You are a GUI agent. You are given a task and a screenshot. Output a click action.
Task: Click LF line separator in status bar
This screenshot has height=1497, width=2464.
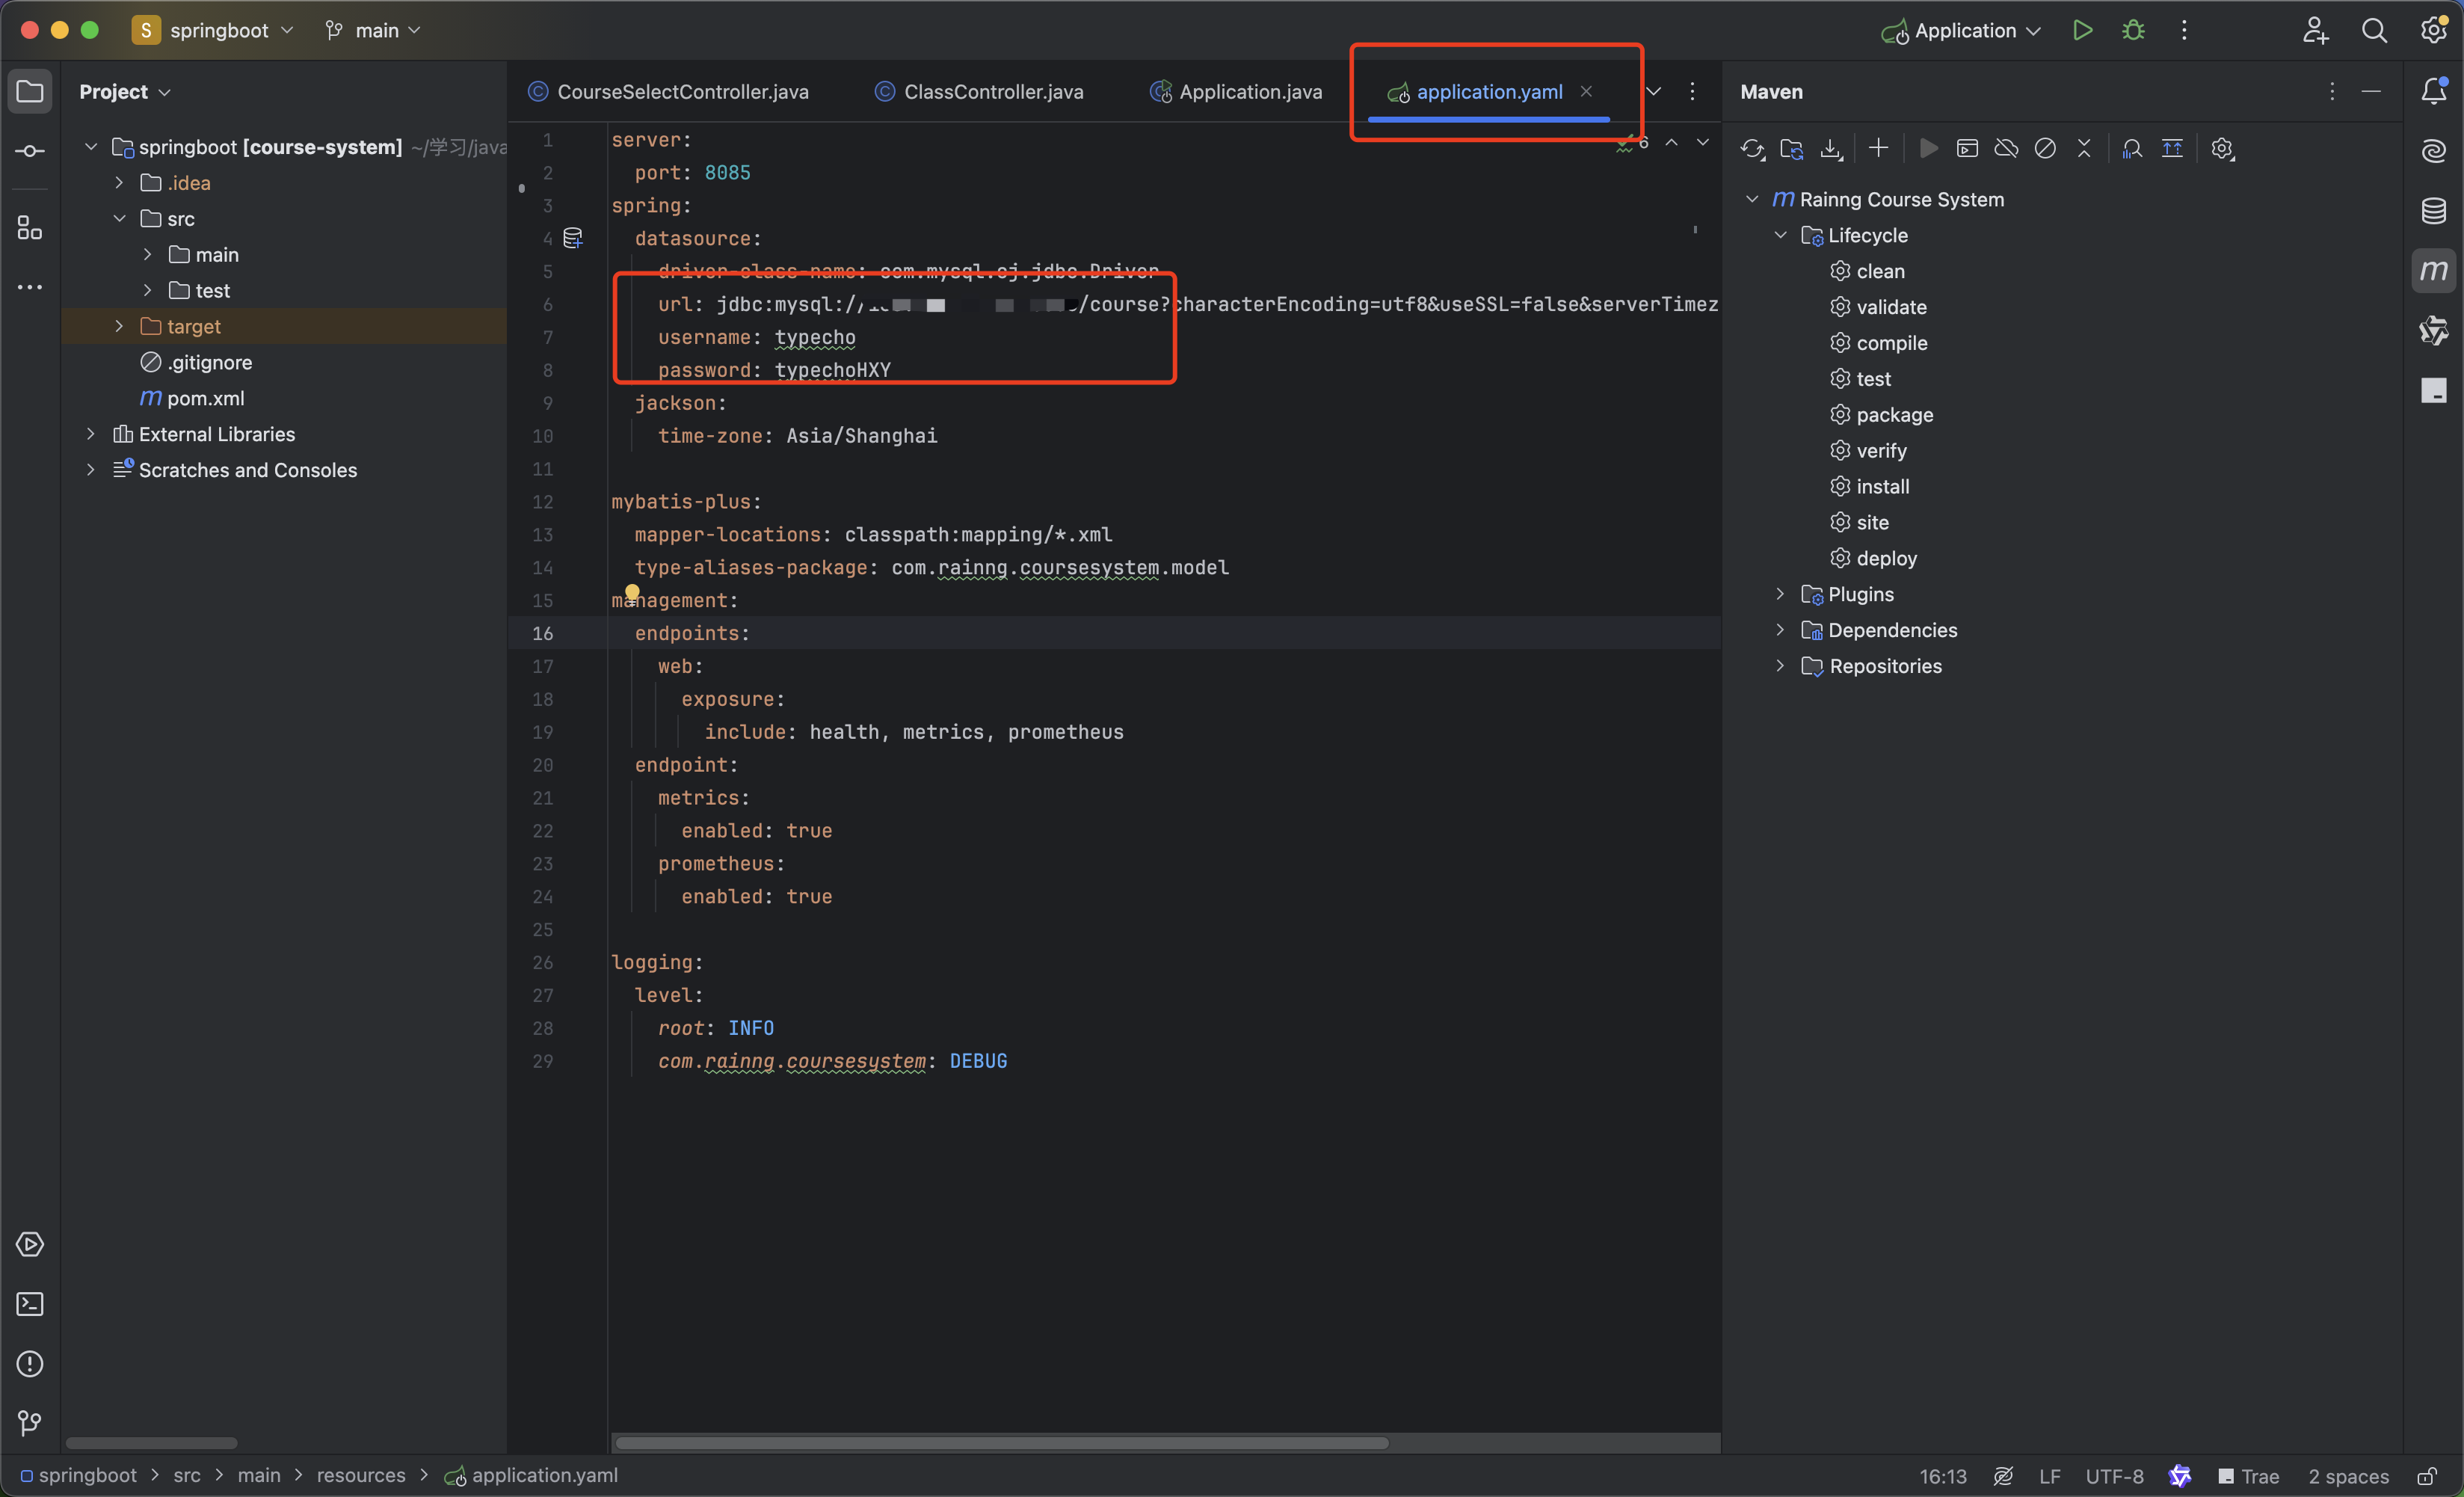pyautogui.click(x=2050, y=1476)
